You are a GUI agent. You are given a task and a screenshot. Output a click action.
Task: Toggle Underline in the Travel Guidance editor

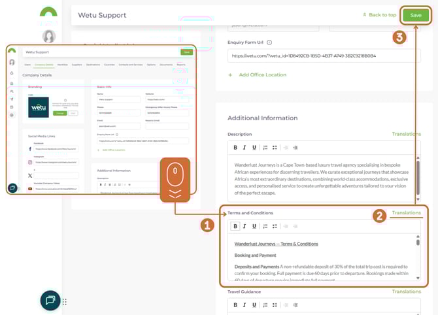(254, 305)
